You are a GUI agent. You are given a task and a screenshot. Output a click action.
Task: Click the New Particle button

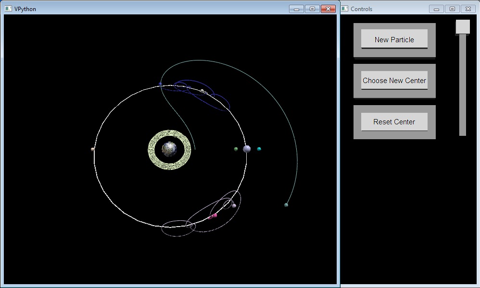394,39
